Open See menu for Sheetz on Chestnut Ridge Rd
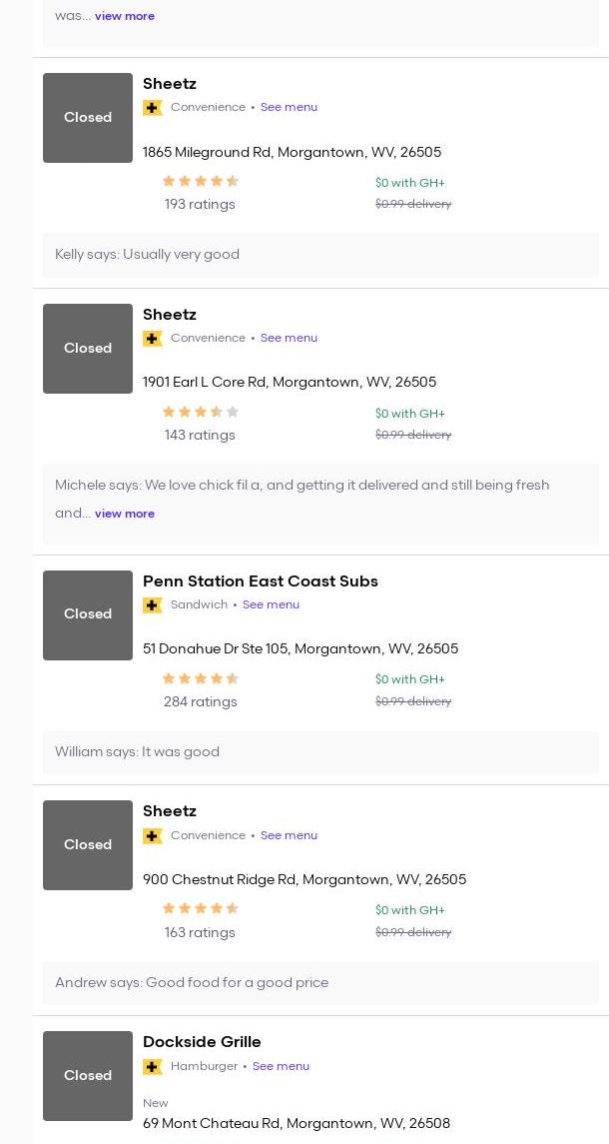This screenshot has width=609, height=1144. tap(289, 835)
